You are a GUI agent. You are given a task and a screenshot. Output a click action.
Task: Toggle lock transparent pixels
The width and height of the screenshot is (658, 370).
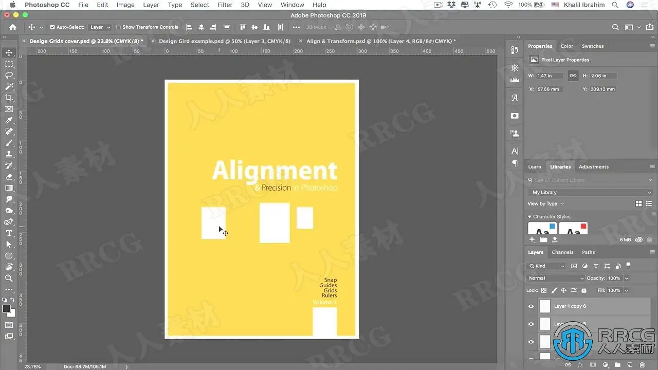544,290
